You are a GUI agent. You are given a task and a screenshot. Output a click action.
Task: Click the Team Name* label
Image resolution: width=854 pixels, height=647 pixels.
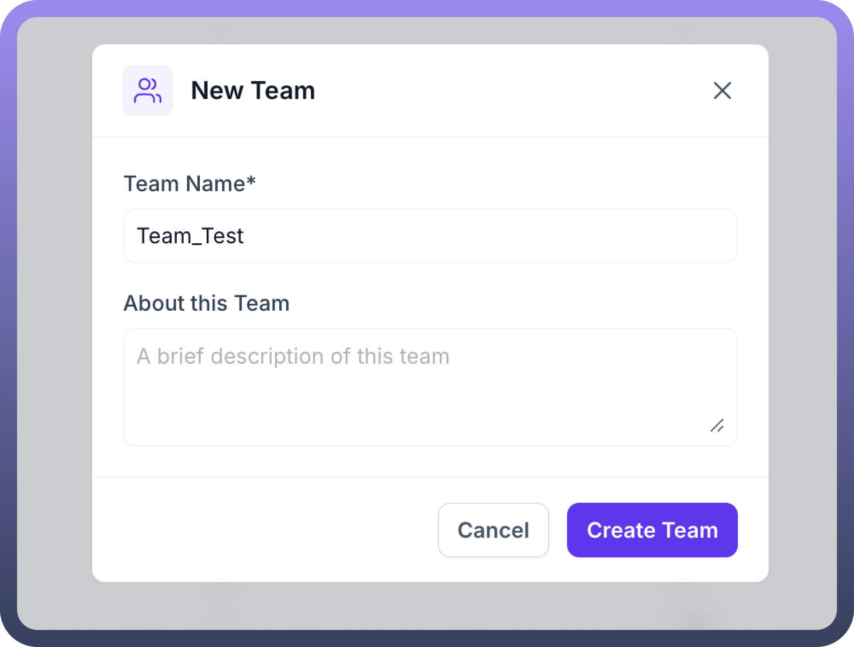coord(189,184)
